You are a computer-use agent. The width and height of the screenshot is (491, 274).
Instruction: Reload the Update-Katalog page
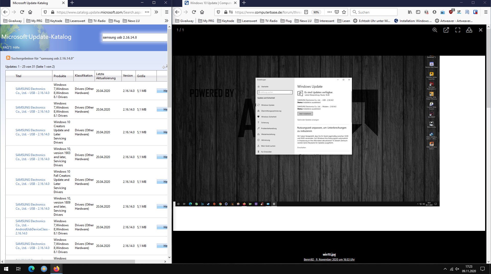(x=22, y=12)
